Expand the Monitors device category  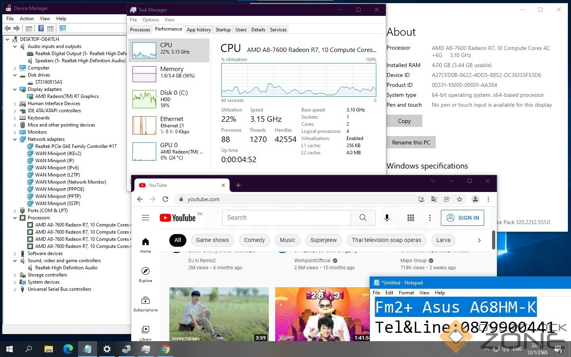[x=15, y=132]
